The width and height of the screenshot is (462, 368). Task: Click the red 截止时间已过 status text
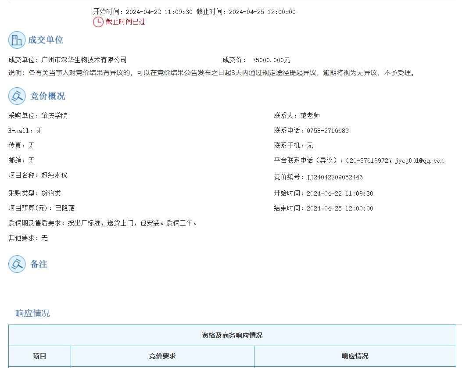(x=125, y=22)
